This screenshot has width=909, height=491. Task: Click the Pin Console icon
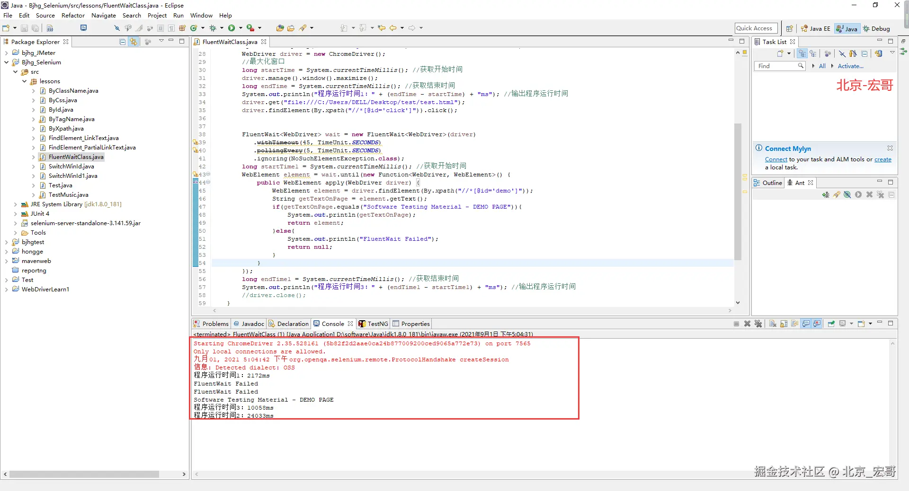coord(831,324)
